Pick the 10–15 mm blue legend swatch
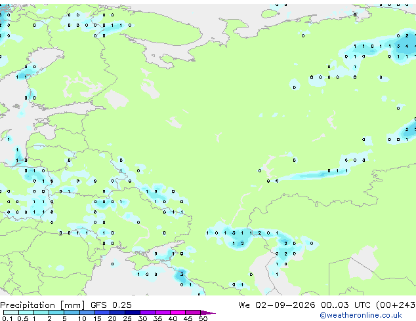Screen dimensions: 416x321 (87, 312)
